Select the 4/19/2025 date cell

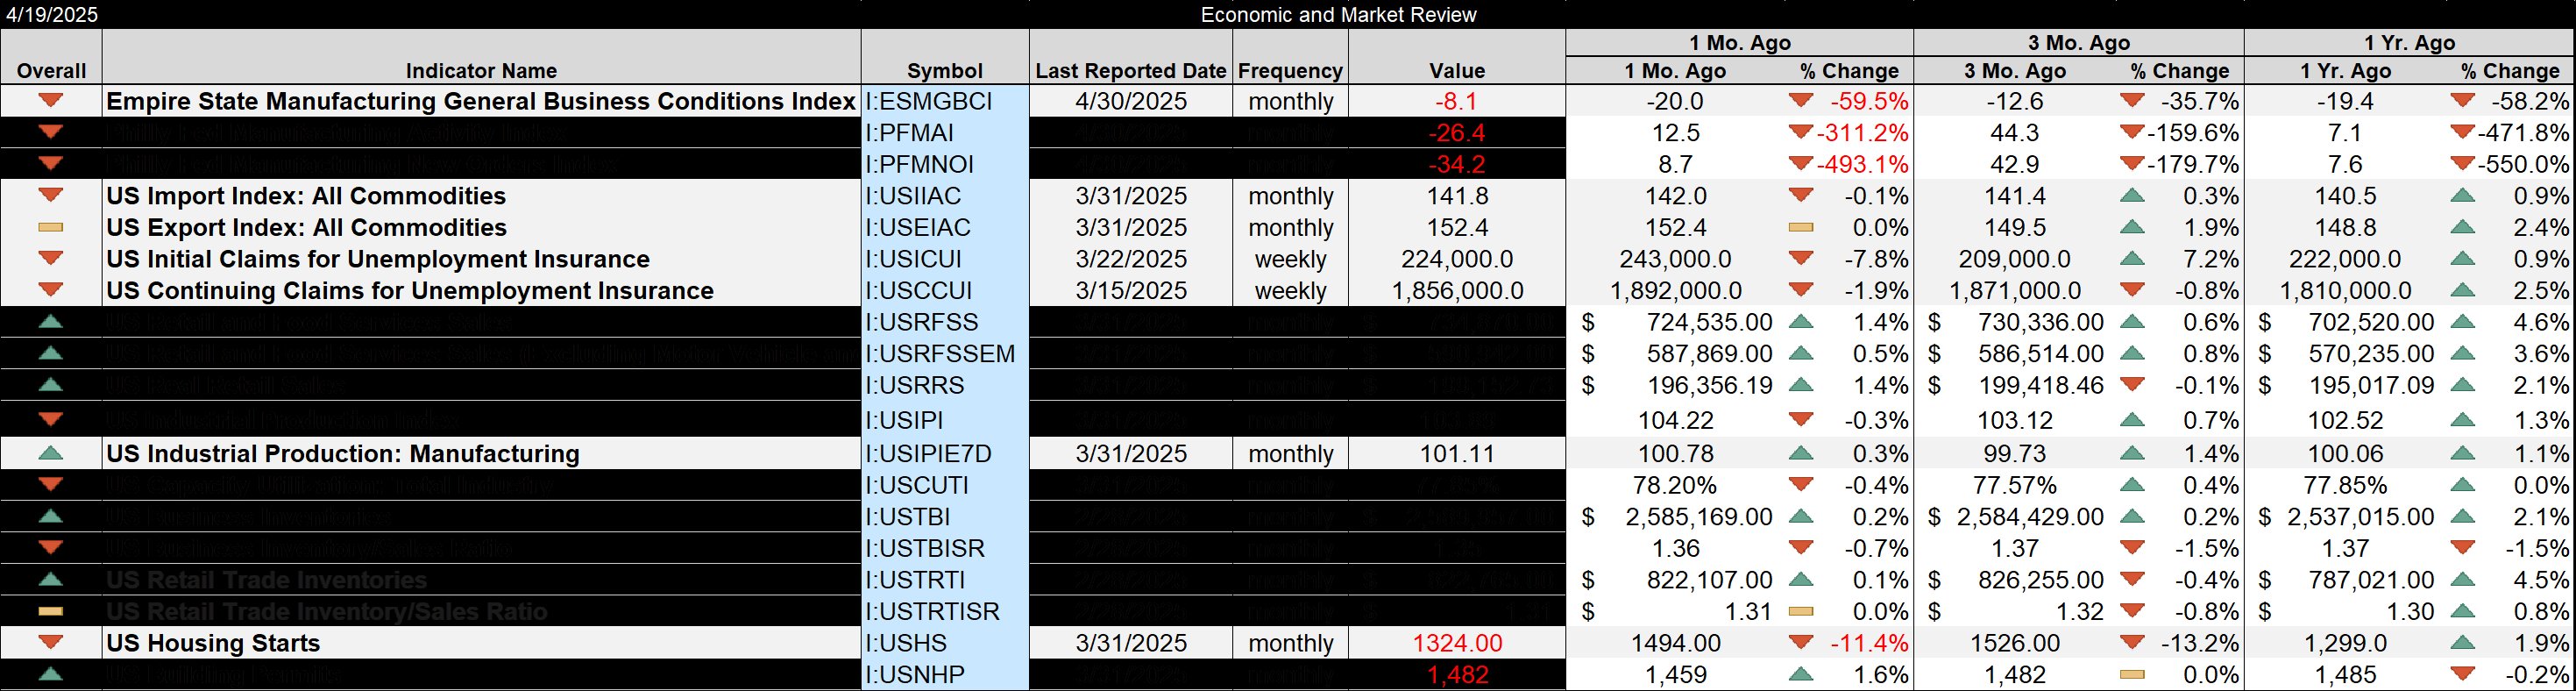coord(52,14)
